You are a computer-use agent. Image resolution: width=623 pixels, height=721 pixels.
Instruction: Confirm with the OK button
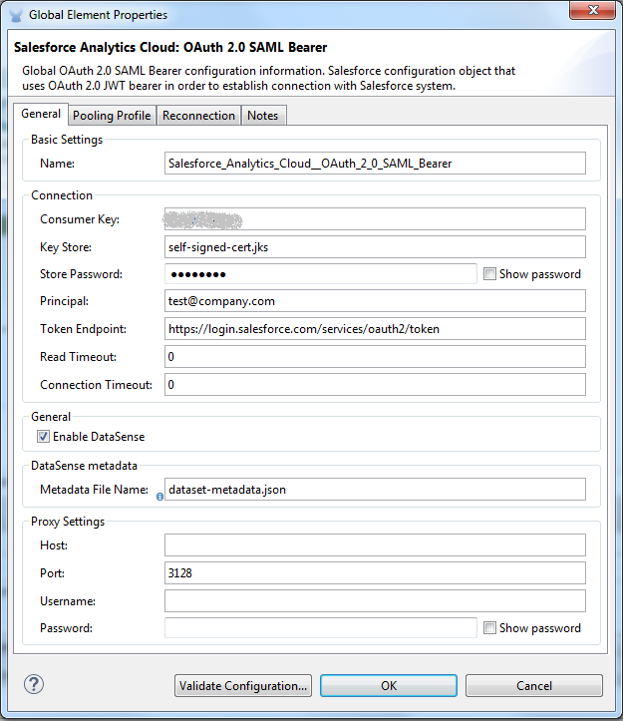[x=389, y=685]
